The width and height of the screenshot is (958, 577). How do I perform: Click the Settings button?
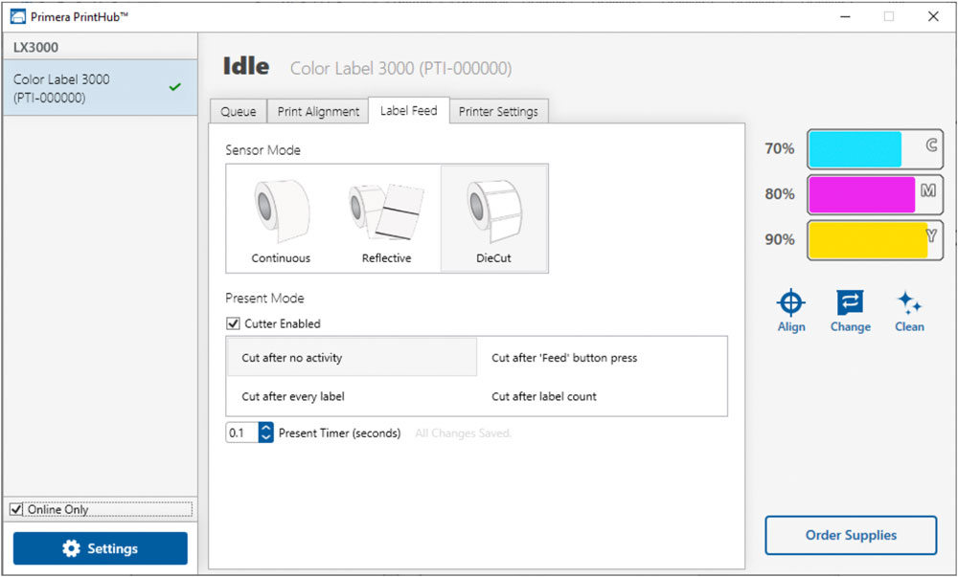[x=101, y=548]
